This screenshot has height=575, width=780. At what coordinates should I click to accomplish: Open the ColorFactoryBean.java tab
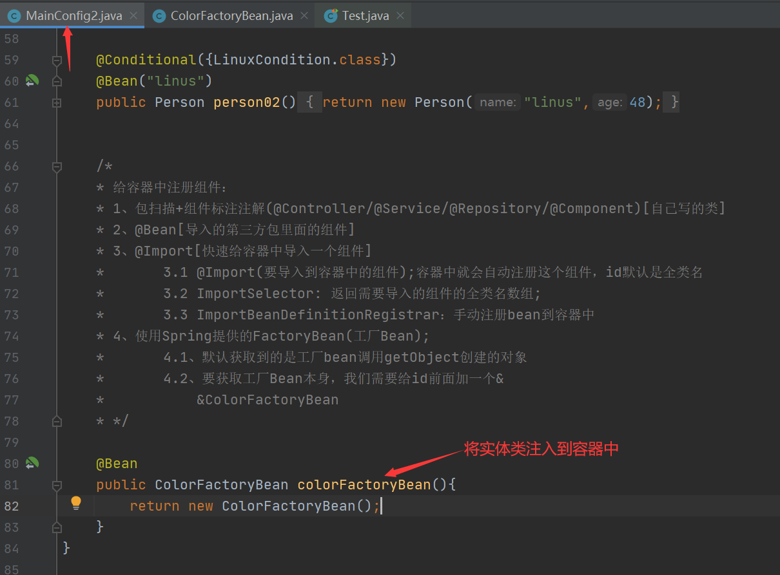click(x=231, y=15)
